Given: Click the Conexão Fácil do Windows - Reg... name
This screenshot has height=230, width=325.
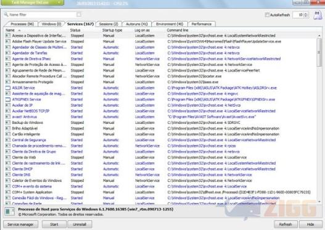Looking at the screenshot, I should (39, 198).
